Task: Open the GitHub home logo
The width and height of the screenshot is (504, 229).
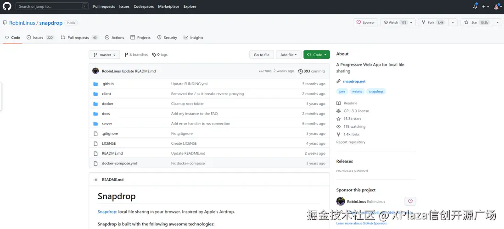Action: pos(7,6)
